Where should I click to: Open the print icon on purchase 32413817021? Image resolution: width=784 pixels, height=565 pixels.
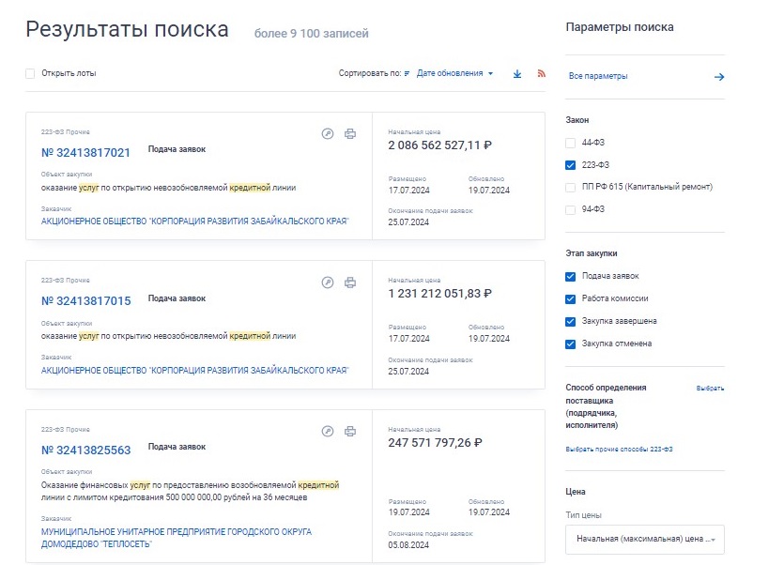click(x=351, y=133)
